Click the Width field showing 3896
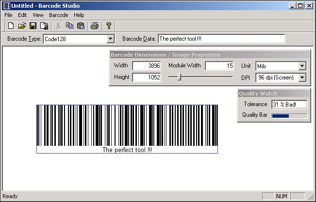The image size is (316, 202). coord(147,66)
